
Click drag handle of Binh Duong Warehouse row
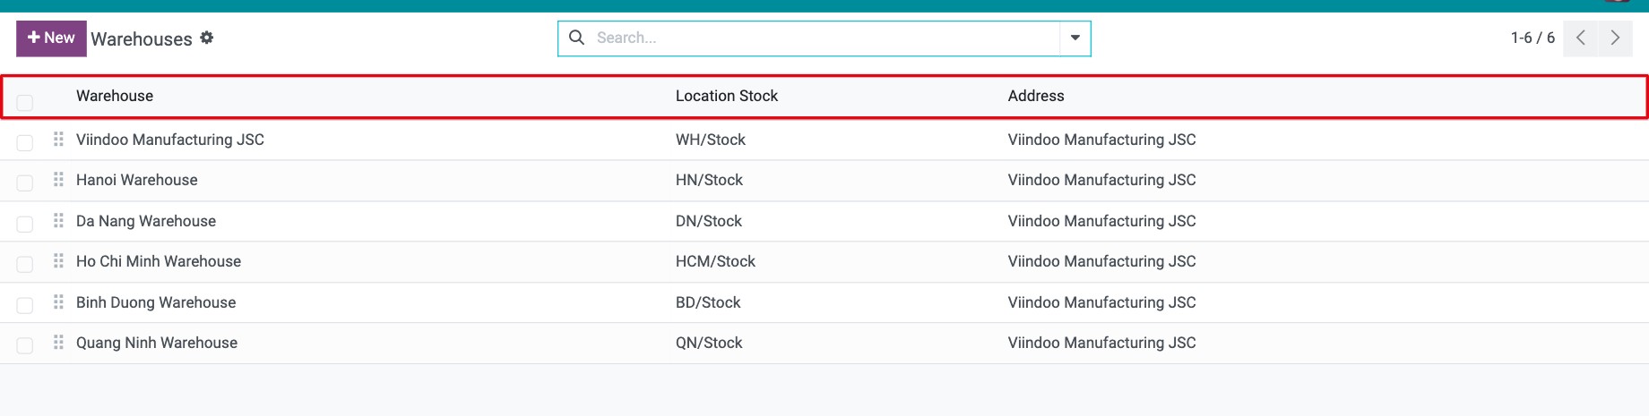click(58, 301)
